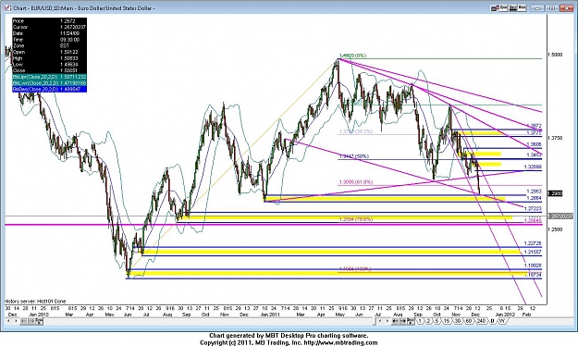
Task: Click the BbBas(Close,20,2,D) indicator row
Action: [x=49, y=89]
